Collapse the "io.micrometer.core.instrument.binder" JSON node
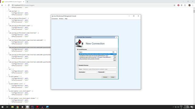 coord(7,98)
